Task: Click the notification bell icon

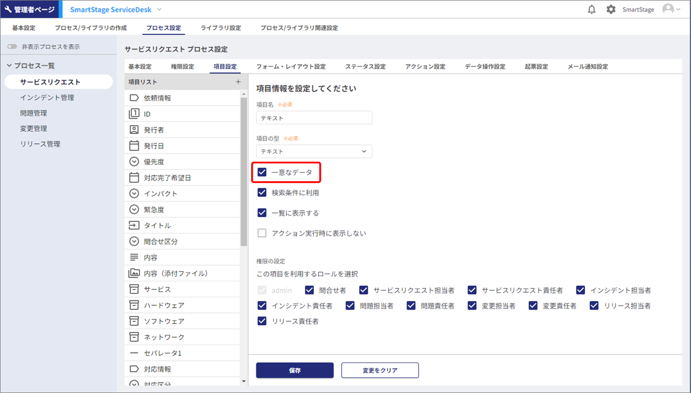Action: pyautogui.click(x=592, y=9)
